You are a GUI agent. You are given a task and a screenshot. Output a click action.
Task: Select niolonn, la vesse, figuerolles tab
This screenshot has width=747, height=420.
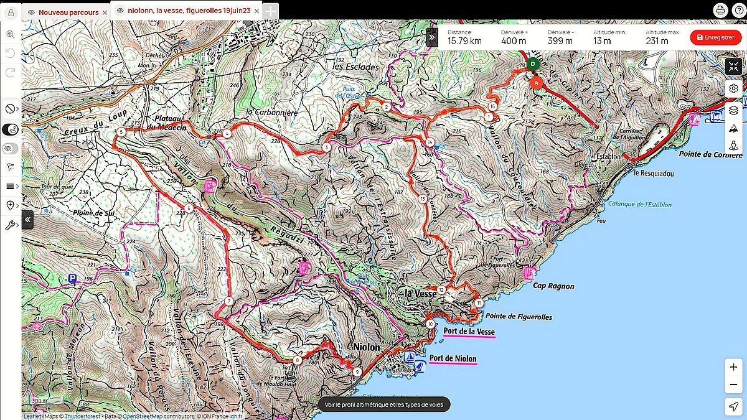[189, 10]
